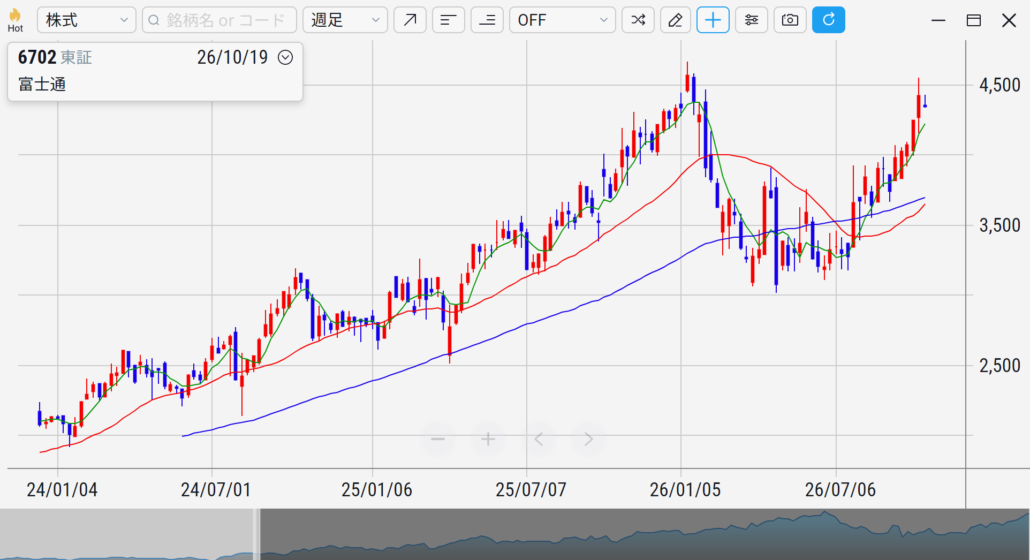Viewport: 1030px width, 560px height.
Task: Click the right-aligned lines toolbar icon
Action: tap(487, 20)
